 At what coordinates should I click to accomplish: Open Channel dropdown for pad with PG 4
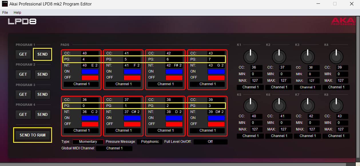point(81,84)
